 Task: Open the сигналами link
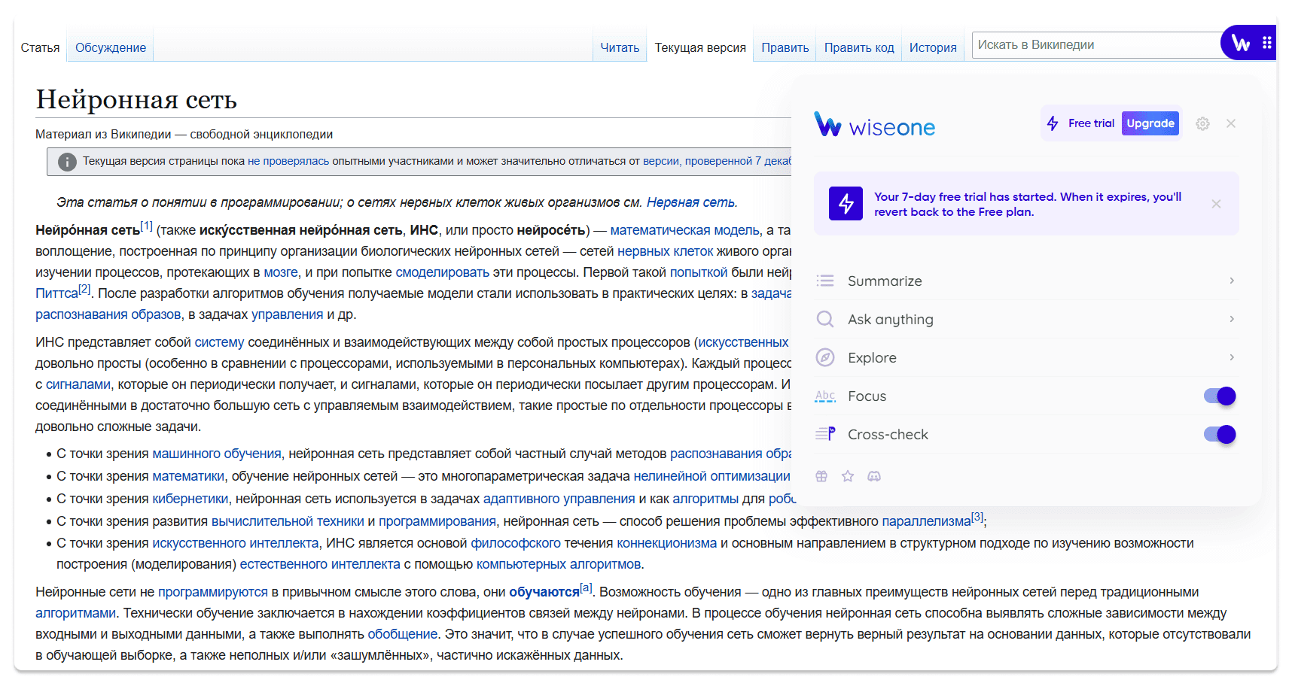(78, 384)
